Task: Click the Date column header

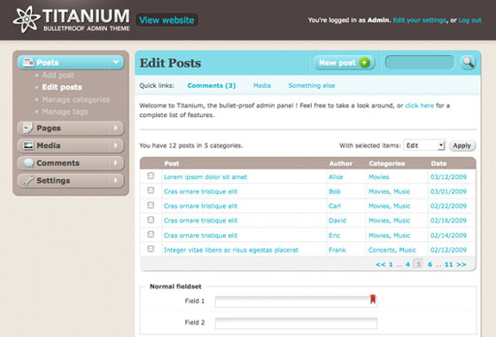Action: [x=438, y=163]
